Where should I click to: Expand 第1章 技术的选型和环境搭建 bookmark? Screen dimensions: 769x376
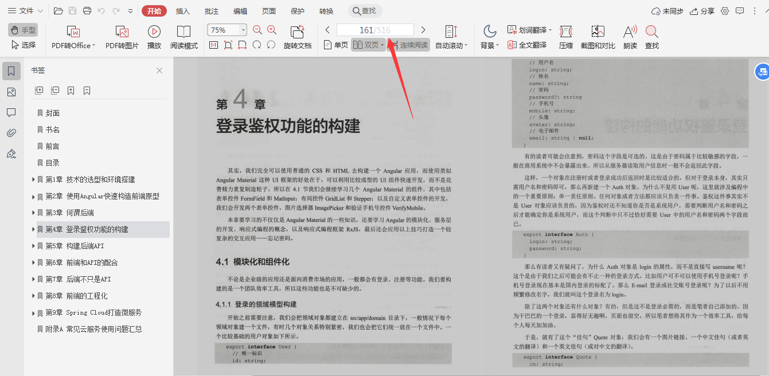(33, 179)
